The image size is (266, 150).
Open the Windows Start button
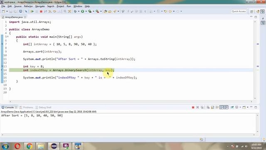(5, 146)
